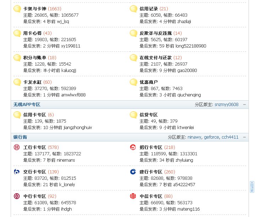256x217 pixels.
Task: Open the 银行街 category heading
Action: tap(20, 137)
